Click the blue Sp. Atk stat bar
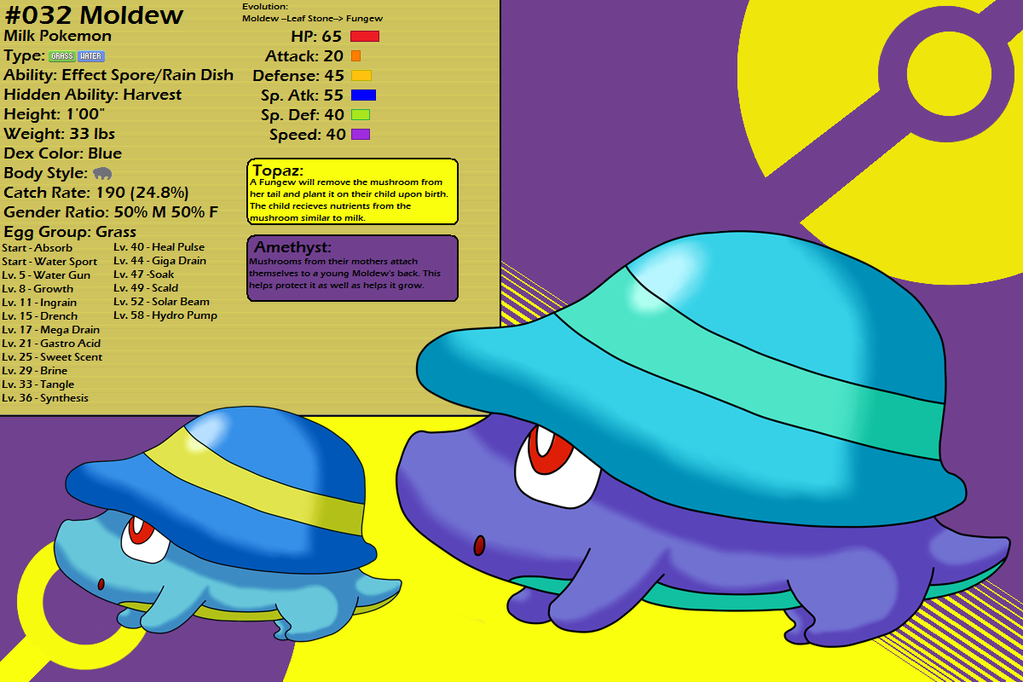This screenshot has width=1023, height=682. [363, 95]
